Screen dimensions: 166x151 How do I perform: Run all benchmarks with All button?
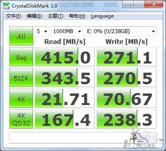[21, 36]
